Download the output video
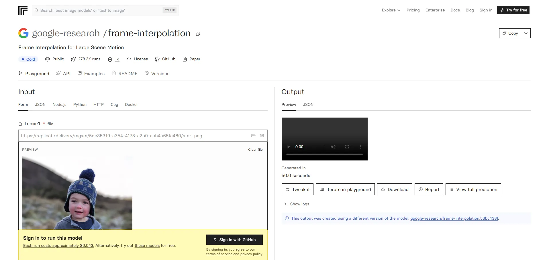549x260 pixels. tap(395, 189)
